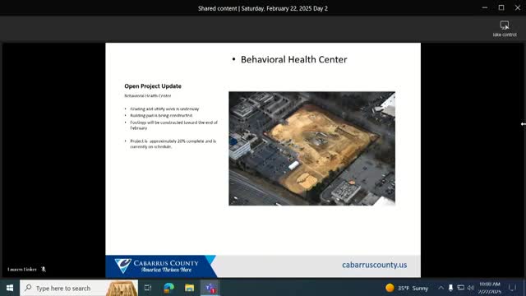The image size is (526, 296).
Task: Click the cabarruscounty.us link on the slide
Action: tap(375, 265)
